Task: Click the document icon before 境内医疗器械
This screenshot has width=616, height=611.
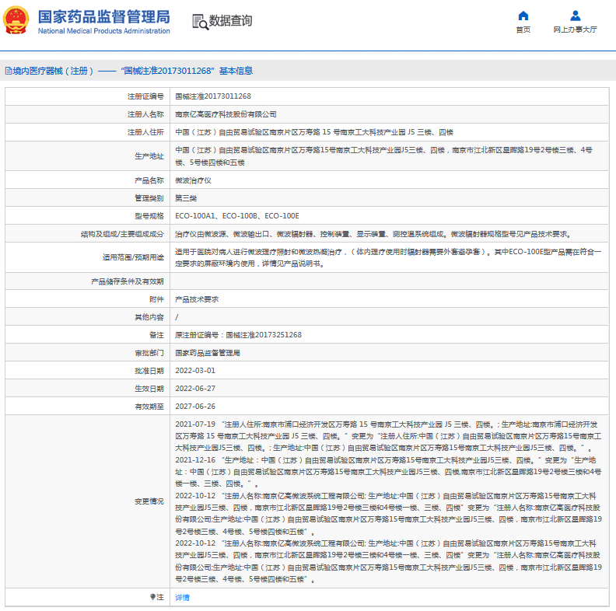Action: [9, 71]
